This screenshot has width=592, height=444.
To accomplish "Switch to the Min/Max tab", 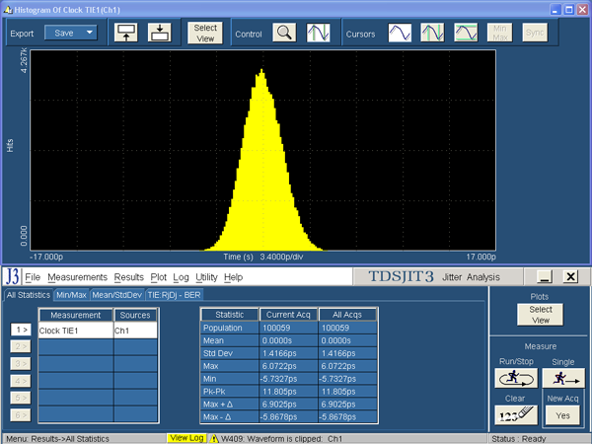I will 71,294.
